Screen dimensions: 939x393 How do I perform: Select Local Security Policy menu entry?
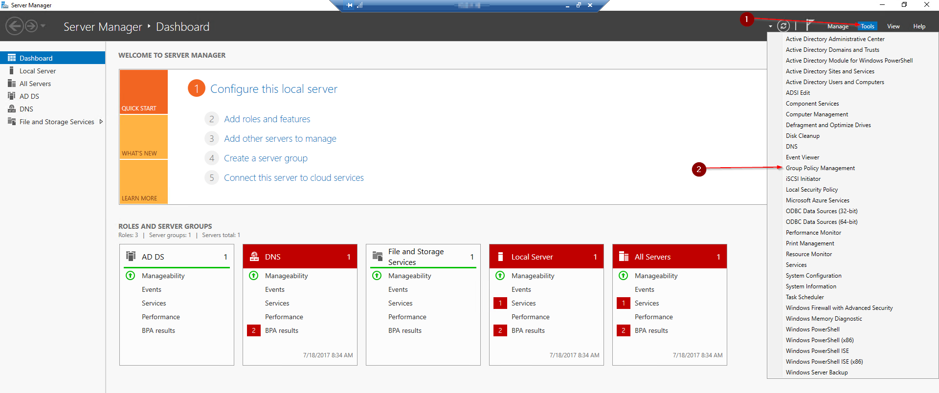coord(812,190)
